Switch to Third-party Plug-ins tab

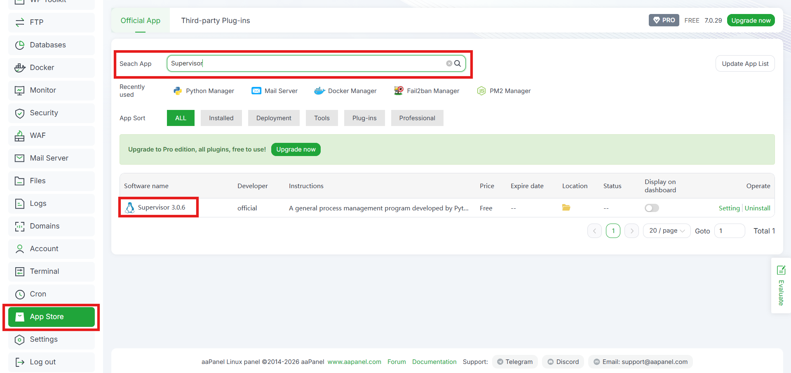[216, 21]
